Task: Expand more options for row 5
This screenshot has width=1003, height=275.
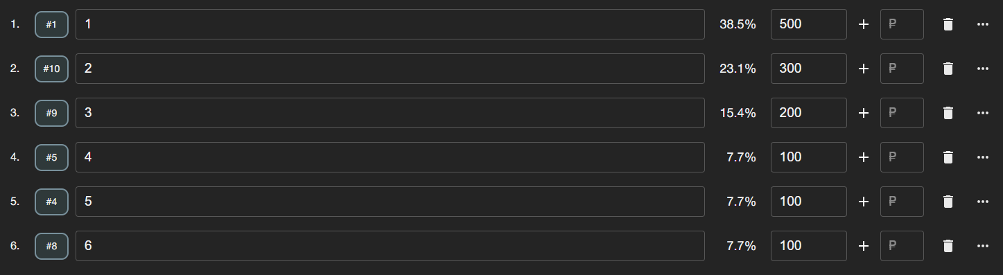Action: pos(982,202)
